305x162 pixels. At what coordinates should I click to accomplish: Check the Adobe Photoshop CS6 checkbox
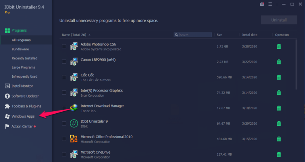pos(64,46)
